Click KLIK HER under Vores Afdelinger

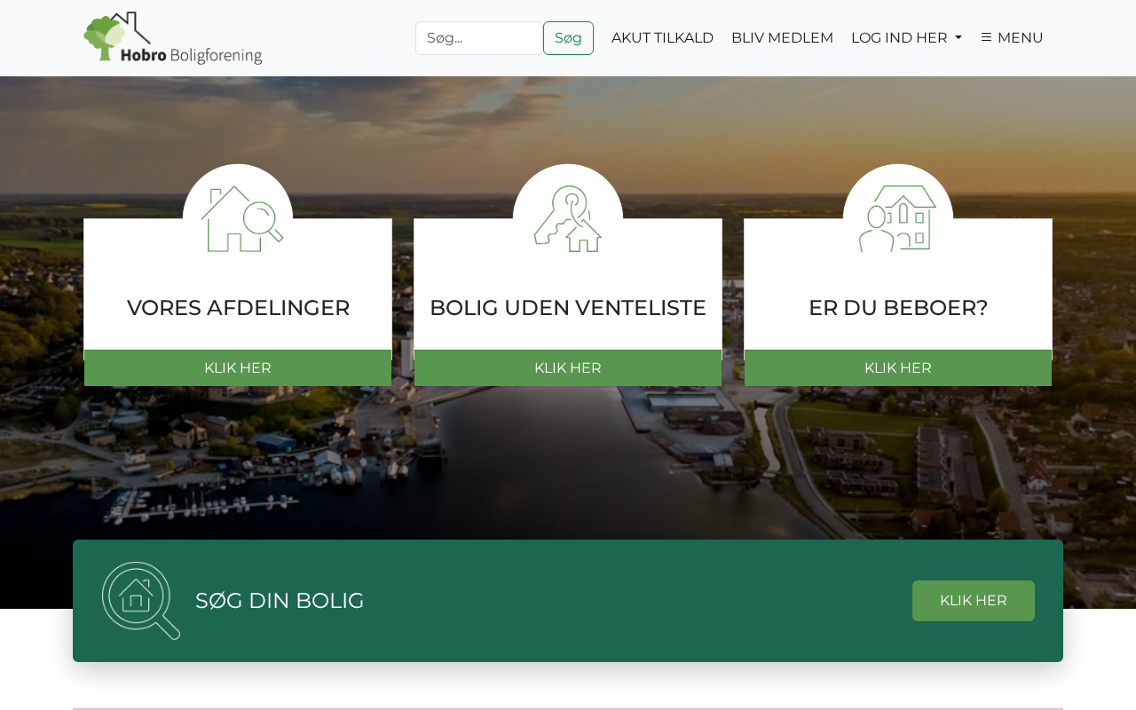click(x=238, y=367)
